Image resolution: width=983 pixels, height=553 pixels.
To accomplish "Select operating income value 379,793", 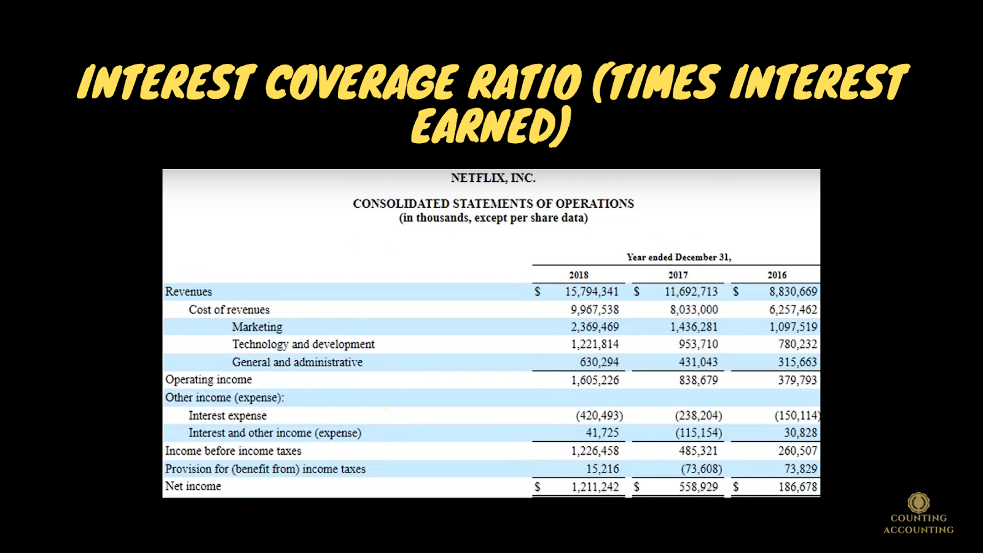I will tap(798, 380).
